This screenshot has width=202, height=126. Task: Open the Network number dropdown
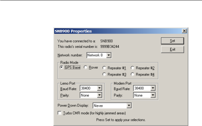tap(109, 55)
